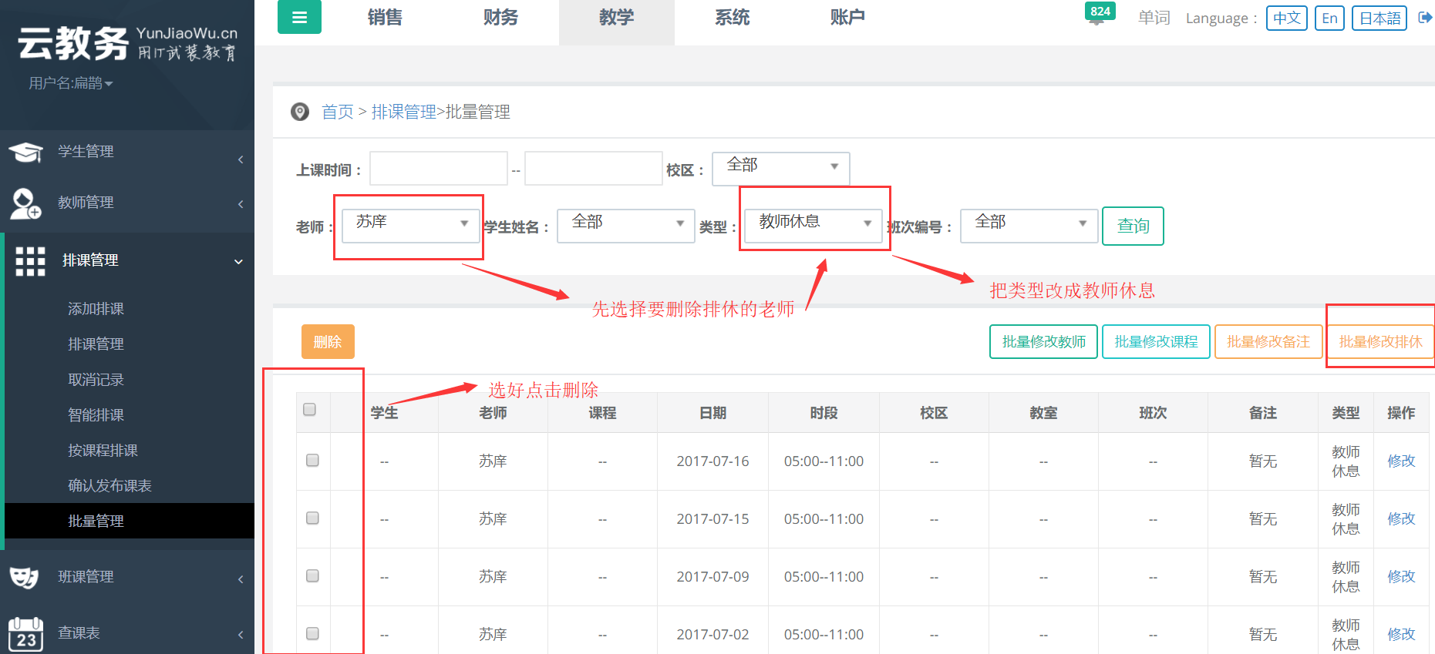Check the row dated 2017-07-16

[312, 461]
